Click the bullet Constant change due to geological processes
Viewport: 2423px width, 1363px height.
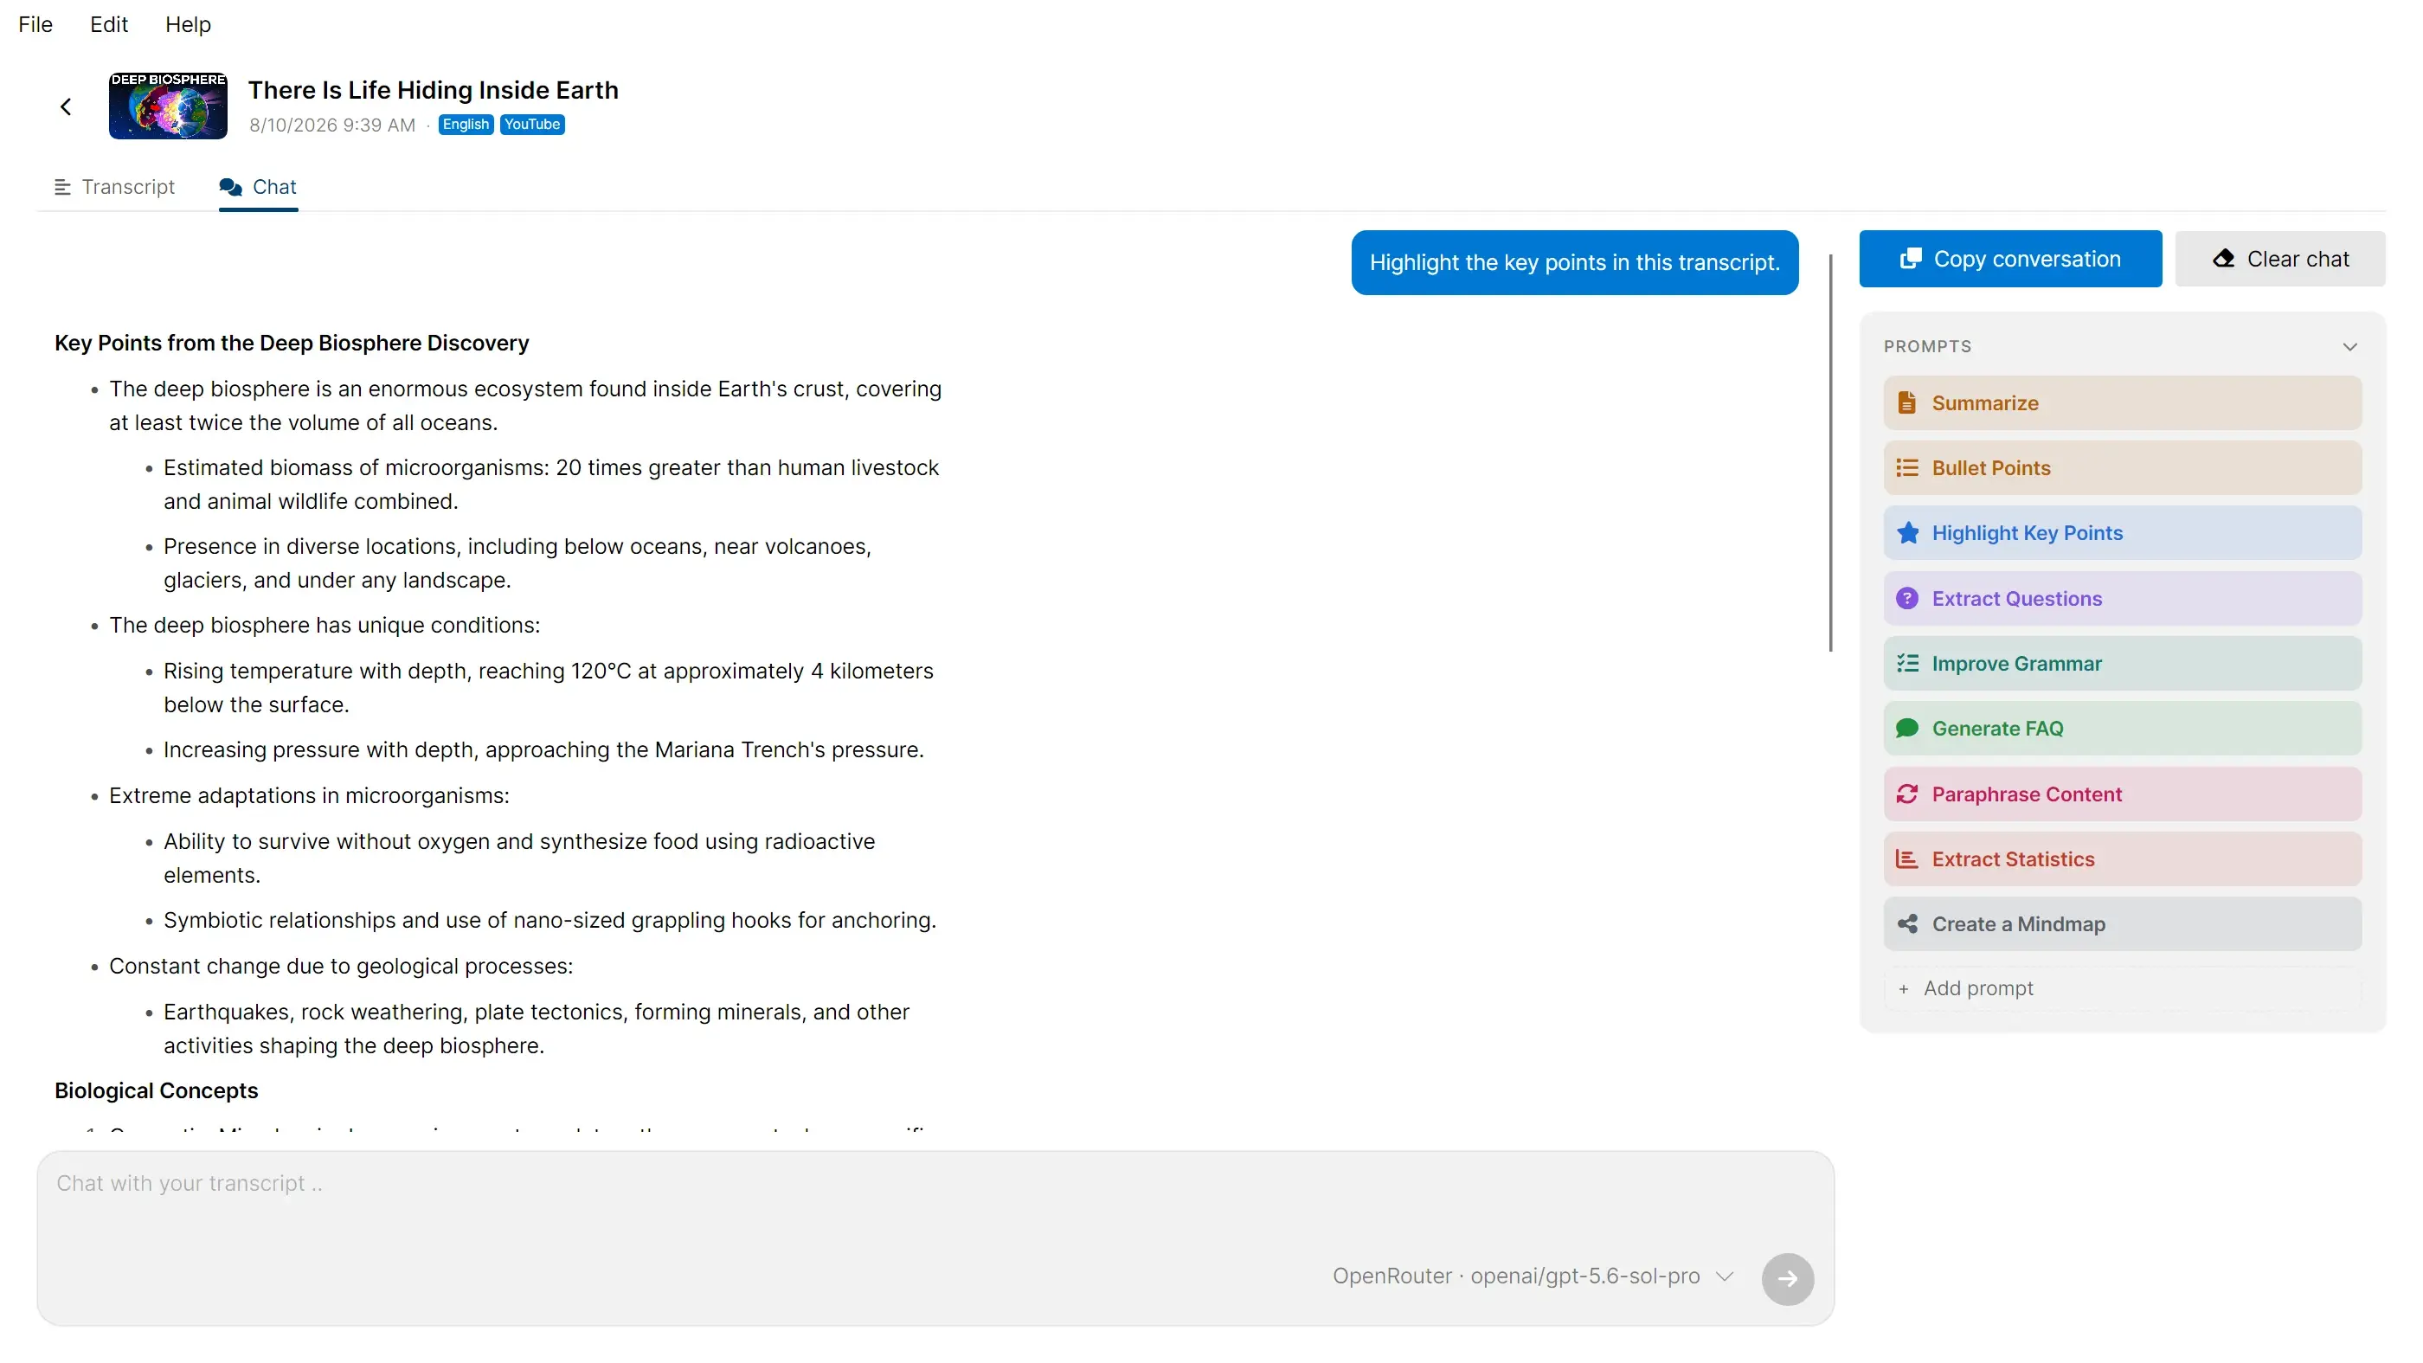pos(340,966)
